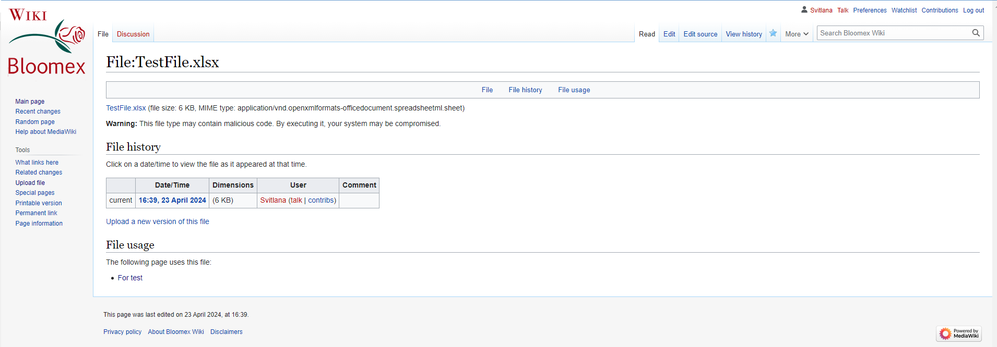997x347 pixels.
Task: Jump to File history anchor link
Action: [x=525, y=90]
